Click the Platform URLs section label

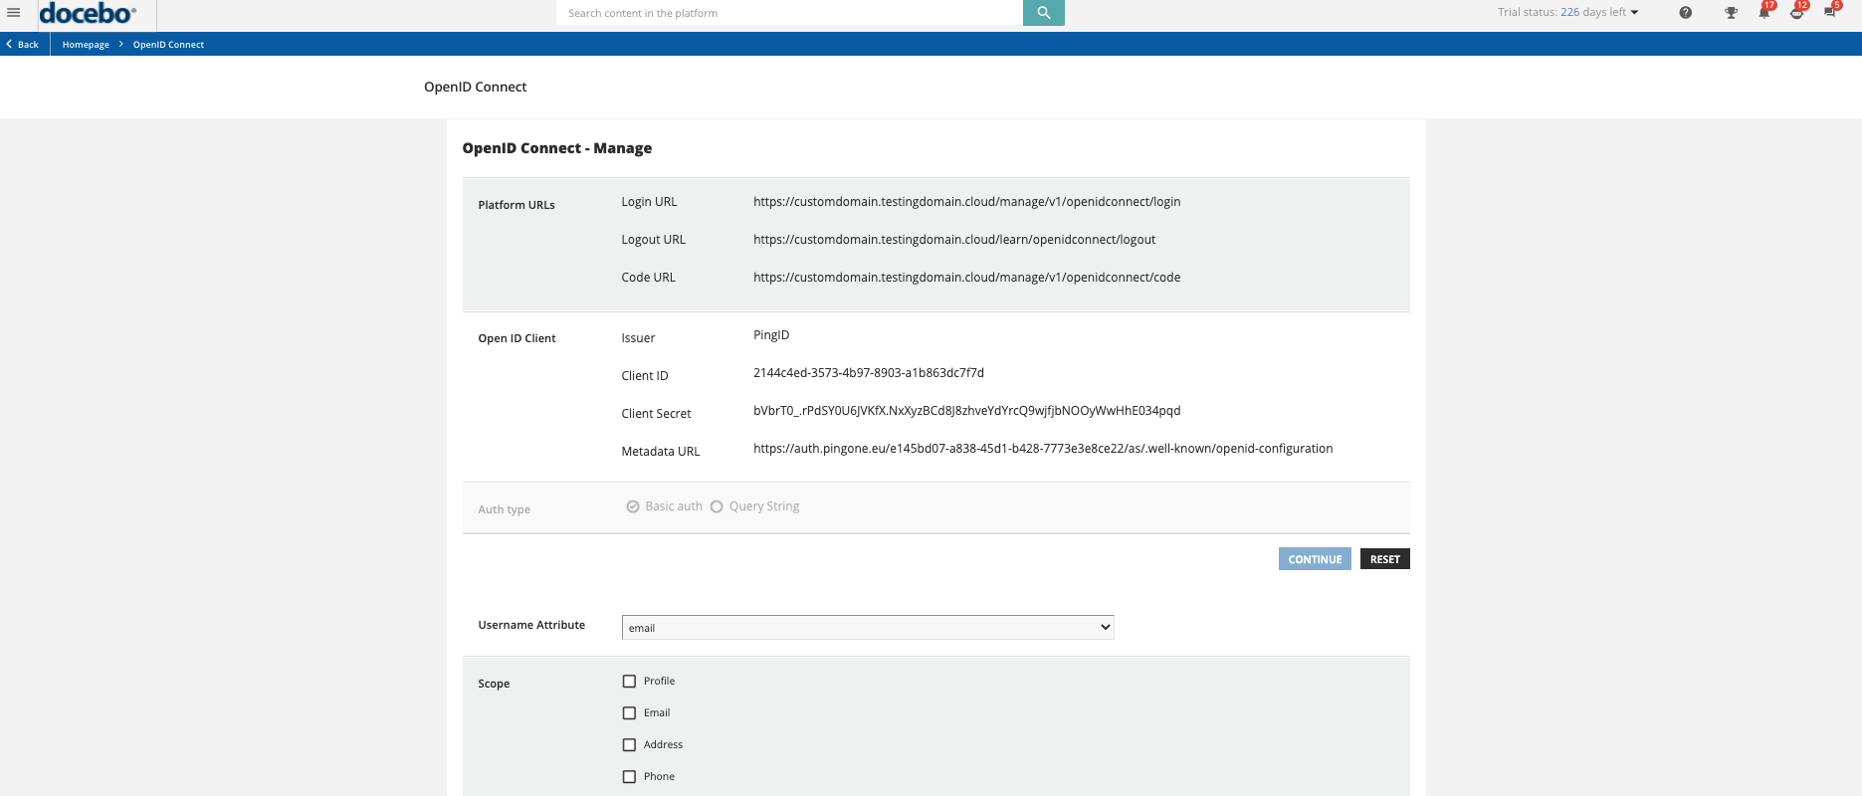coord(517,205)
